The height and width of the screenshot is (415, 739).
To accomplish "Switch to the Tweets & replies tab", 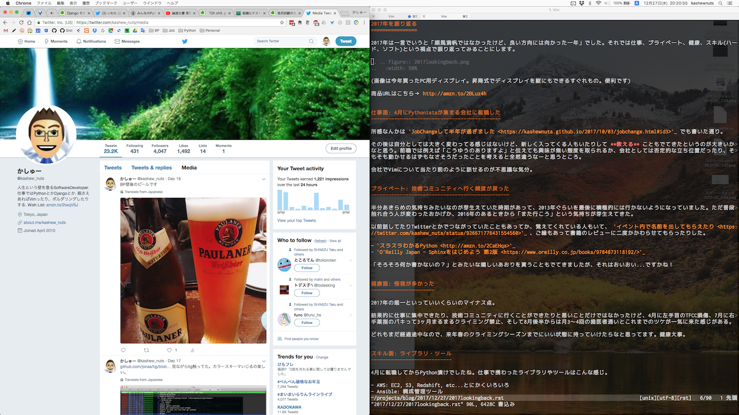I will (151, 168).
